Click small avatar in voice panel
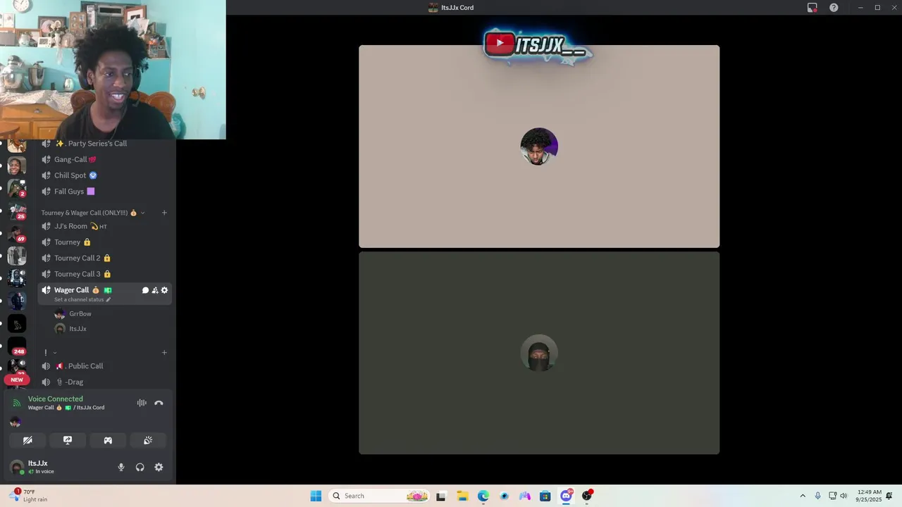The width and height of the screenshot is (902, 507). (x=16, y=422)
